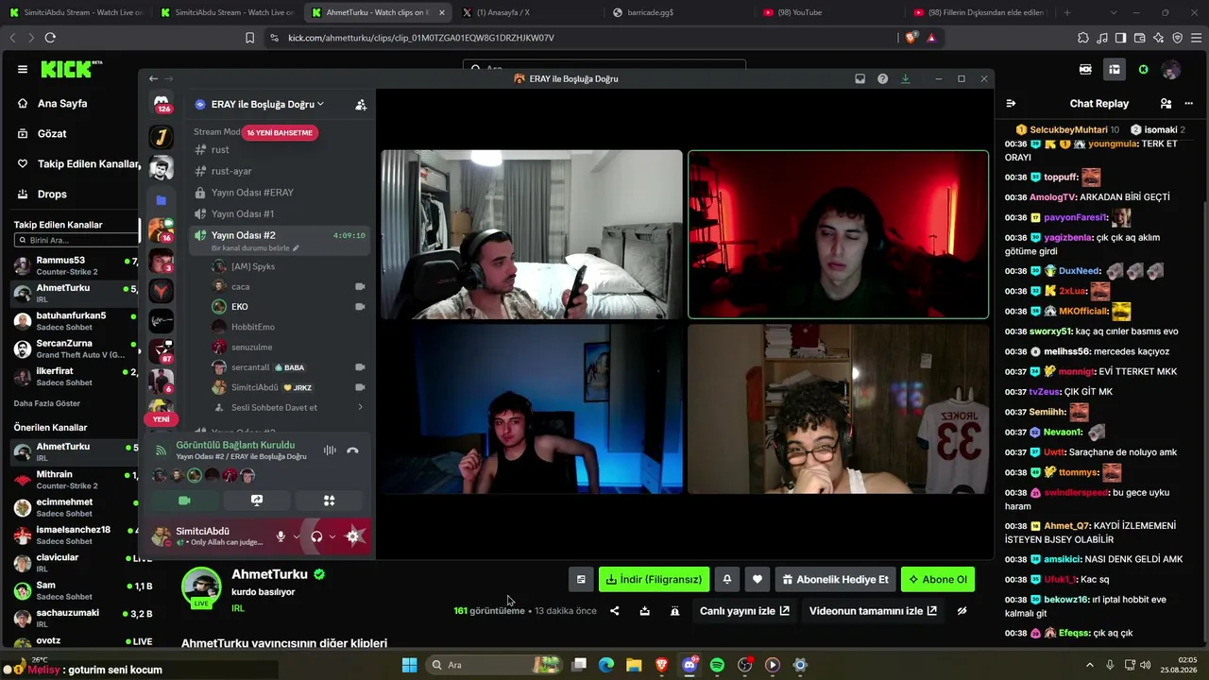Image resolution: width=1209 pixels, height=680 pixels.
Task: Share your screen in Discord
Action: click(257, 501)
